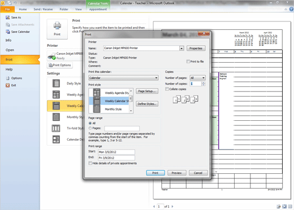
Task: Click Cancel button in dialog
Action: coord(198,173)
